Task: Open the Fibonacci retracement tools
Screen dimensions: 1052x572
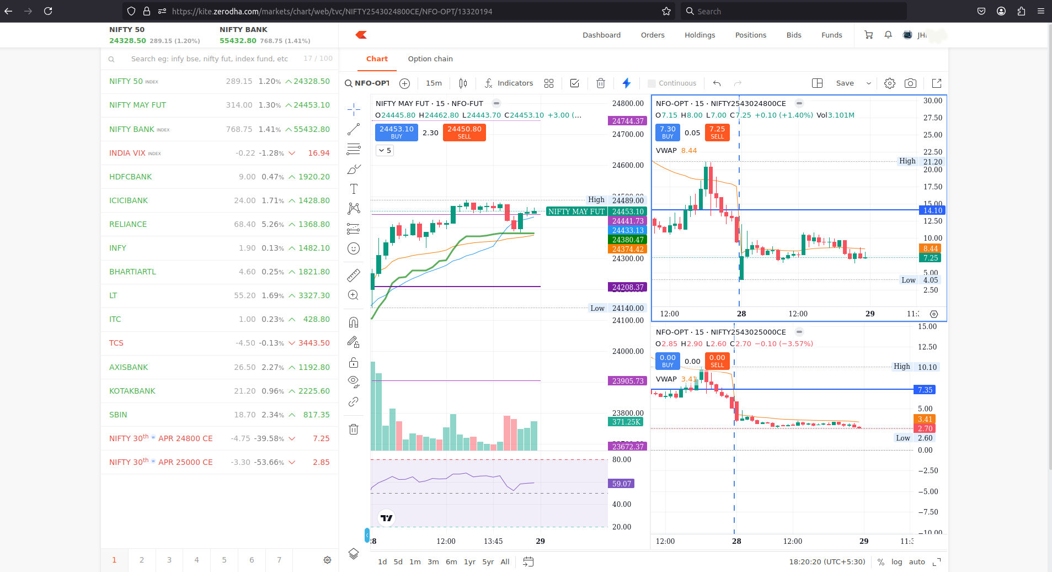Action: 354,149
